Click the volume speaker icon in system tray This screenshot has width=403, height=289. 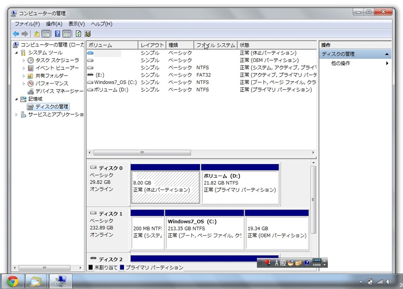pos(389,282)
